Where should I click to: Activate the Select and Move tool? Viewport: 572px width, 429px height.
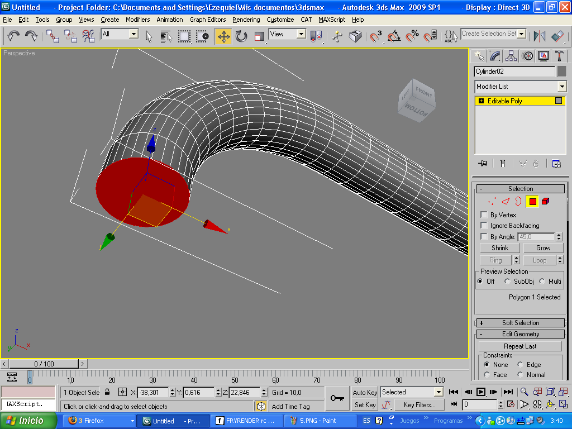coord(223,36)
